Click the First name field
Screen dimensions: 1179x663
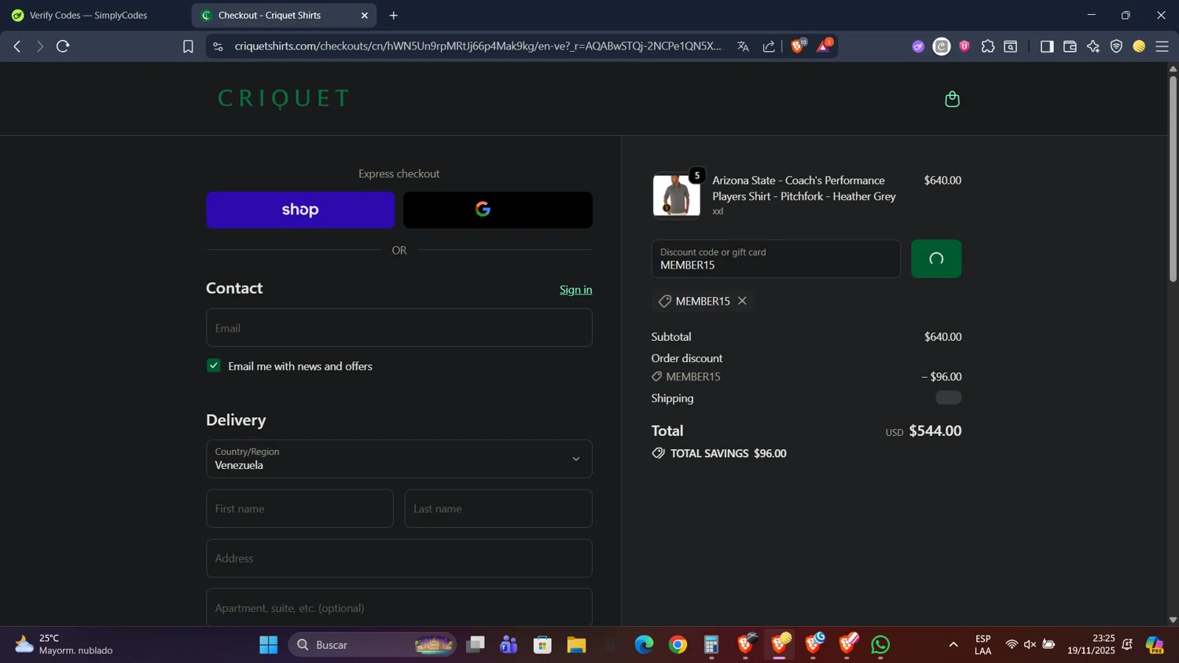299,508
